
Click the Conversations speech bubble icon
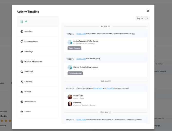(x=22, y=41)
